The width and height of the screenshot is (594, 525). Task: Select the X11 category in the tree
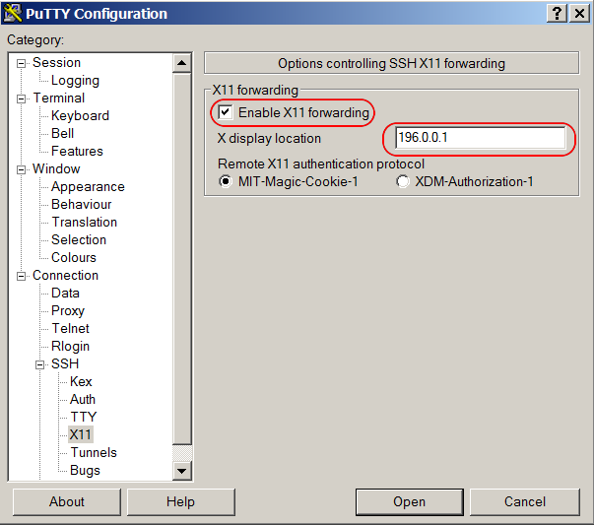[81, 434]
